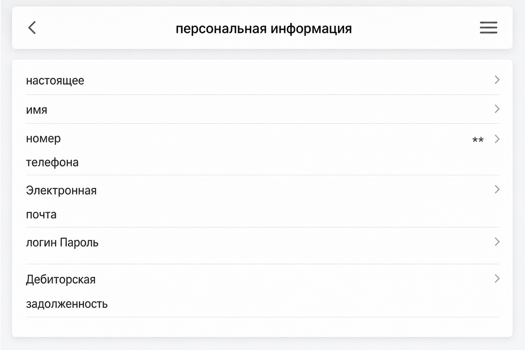
Task: Go back using the left arrow icon
Action: 32,28
